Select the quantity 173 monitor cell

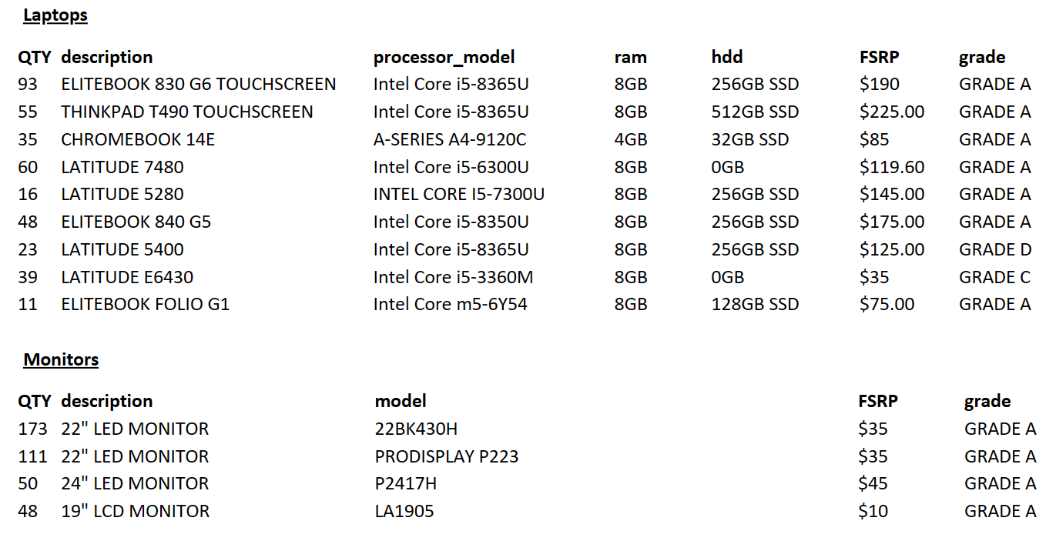tap(32, 429)
